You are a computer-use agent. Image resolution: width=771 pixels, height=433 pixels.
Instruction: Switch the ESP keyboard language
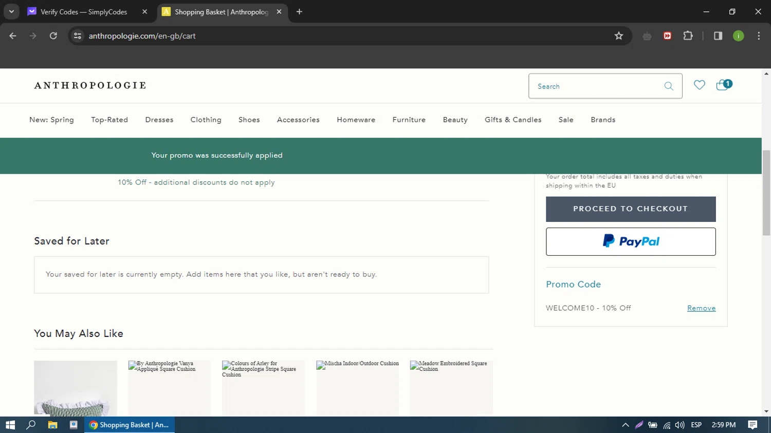pos(696,425)
